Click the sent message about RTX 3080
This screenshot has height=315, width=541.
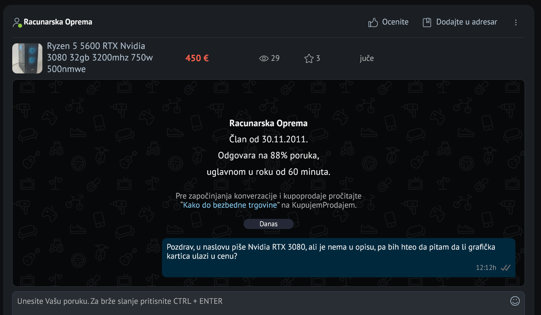coord(331,252)
